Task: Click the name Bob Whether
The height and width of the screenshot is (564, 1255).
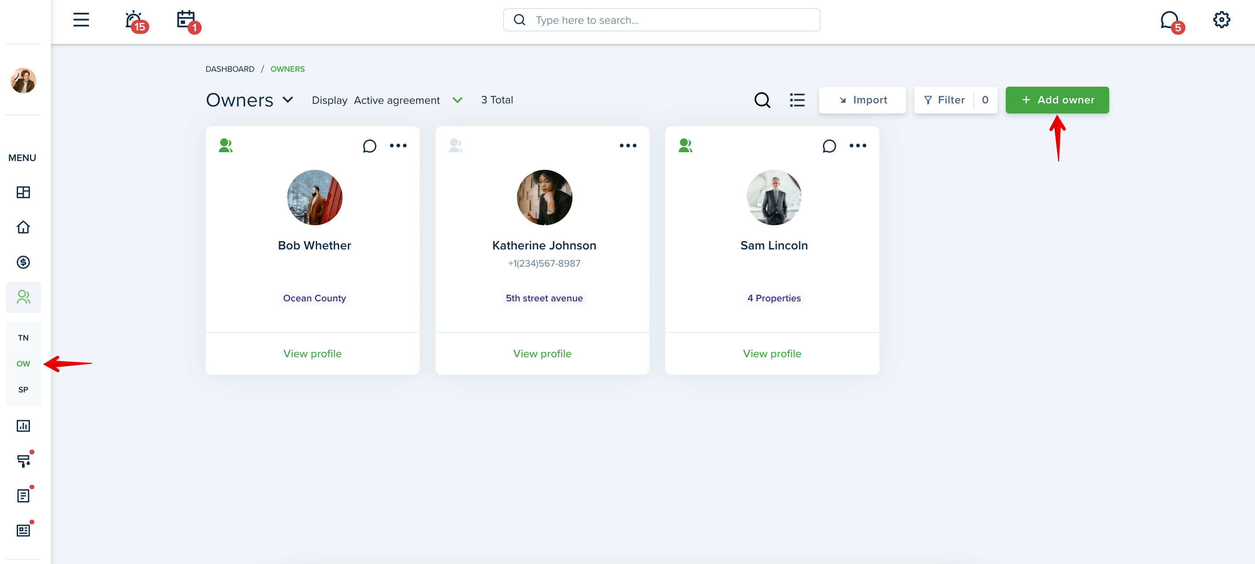Action: point(314,246)
